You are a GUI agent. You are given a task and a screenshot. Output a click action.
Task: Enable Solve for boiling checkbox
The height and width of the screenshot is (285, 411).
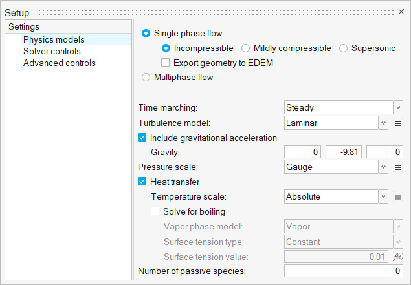pyautogui.click(x=155, y=211)
